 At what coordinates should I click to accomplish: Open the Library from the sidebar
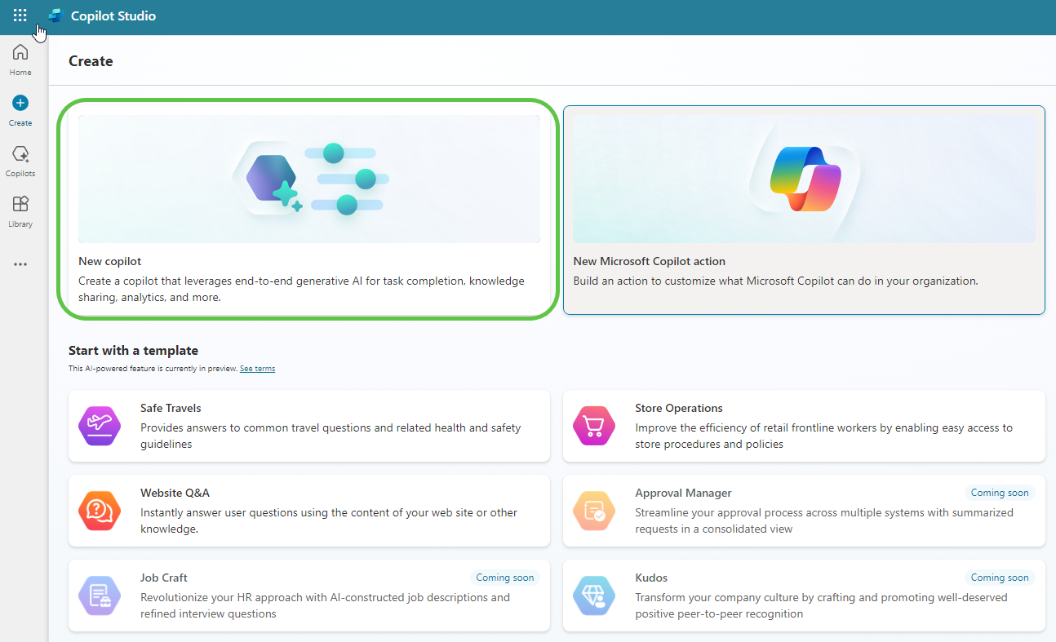20,210
